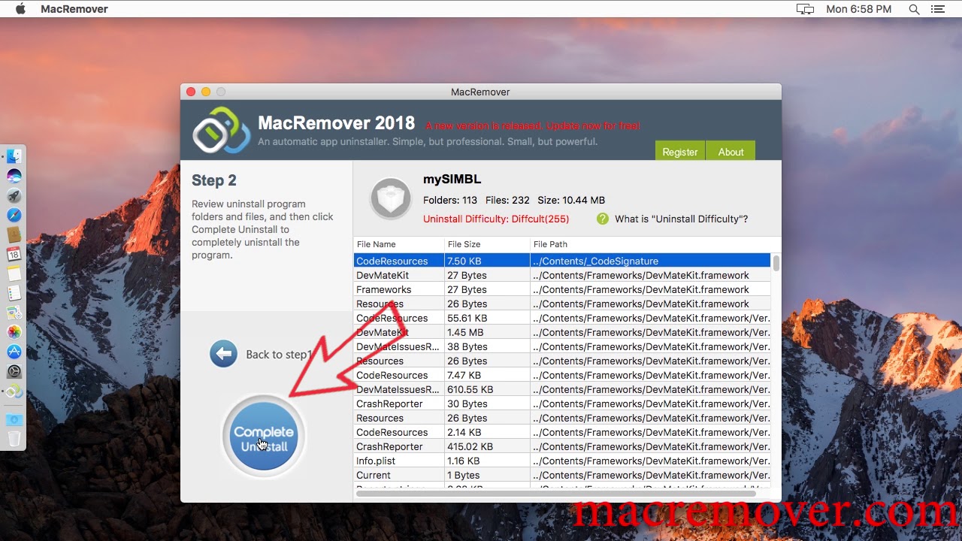Select the CrashReporter 415.02 KB row

tap(562, 446)
